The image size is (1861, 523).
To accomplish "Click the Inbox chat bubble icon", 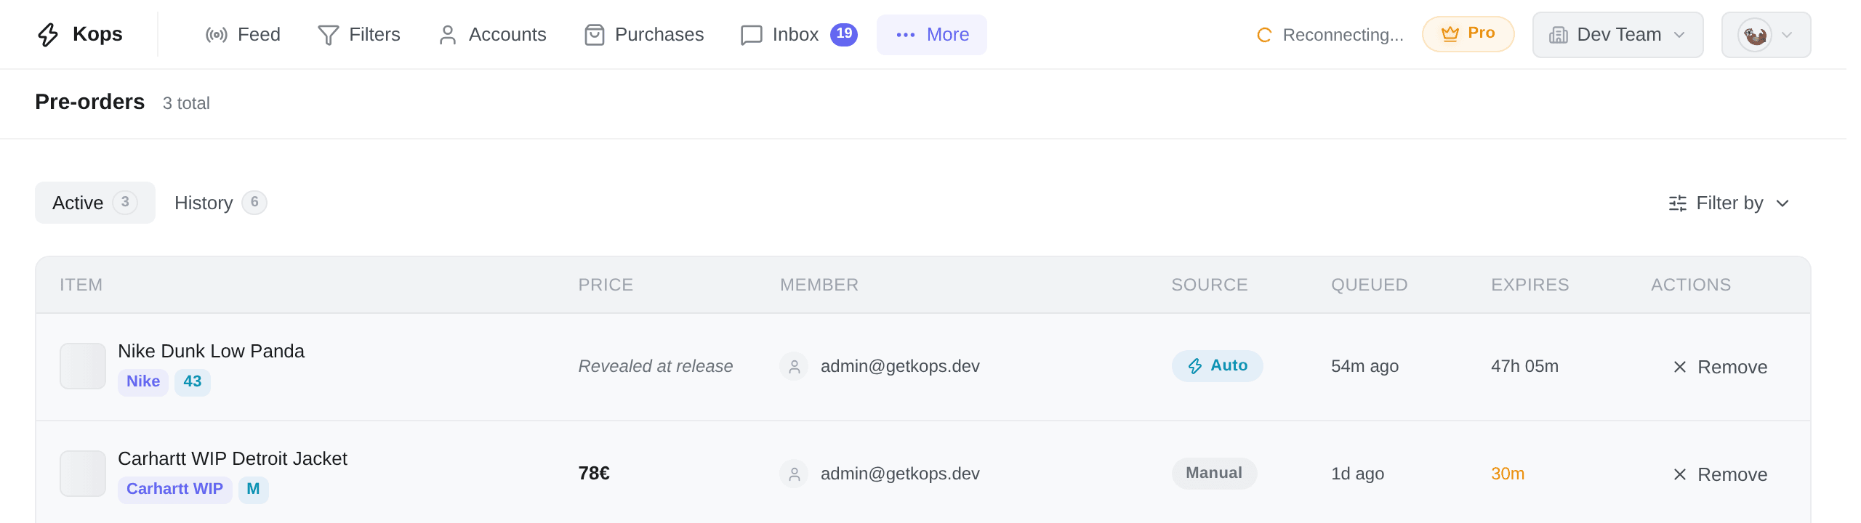I will pos(752,35).
